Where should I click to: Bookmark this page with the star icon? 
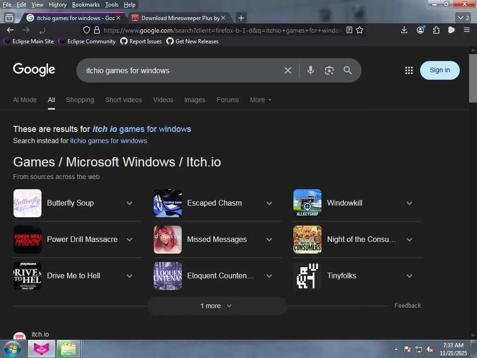point(360,30)
